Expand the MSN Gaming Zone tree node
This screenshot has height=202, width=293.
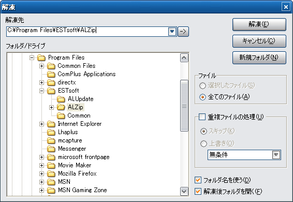pos(41,190)
